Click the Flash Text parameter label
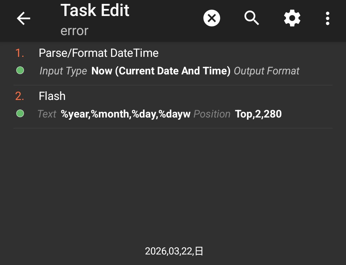346x265 pixels. coord(47,114)
